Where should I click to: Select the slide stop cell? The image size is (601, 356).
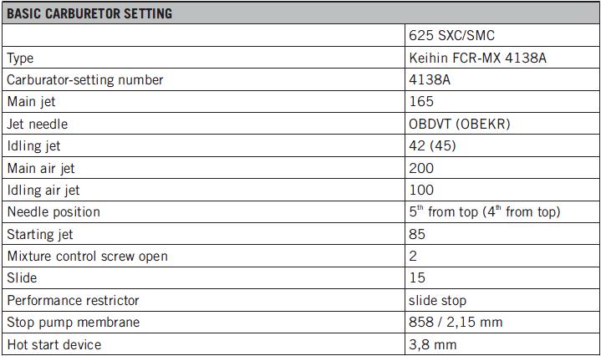coord(438,299)
